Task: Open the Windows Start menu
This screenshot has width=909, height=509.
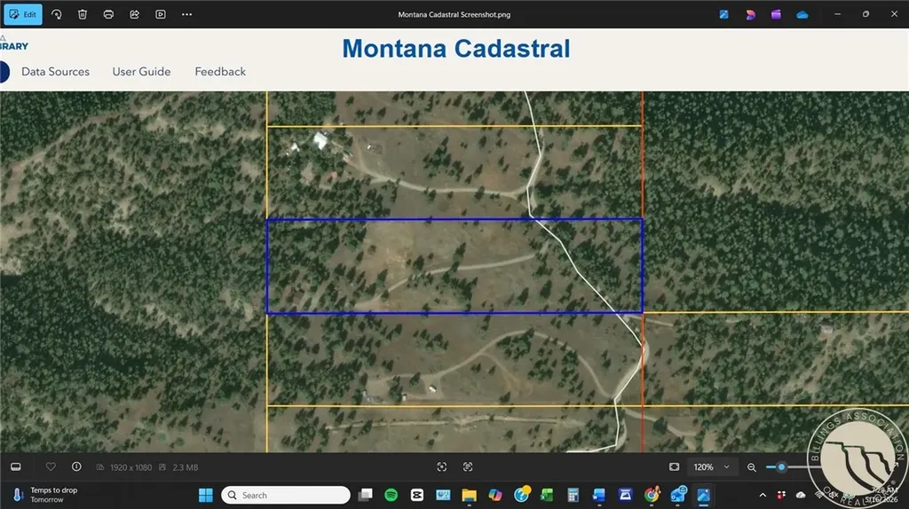Action: coord(206,495)
